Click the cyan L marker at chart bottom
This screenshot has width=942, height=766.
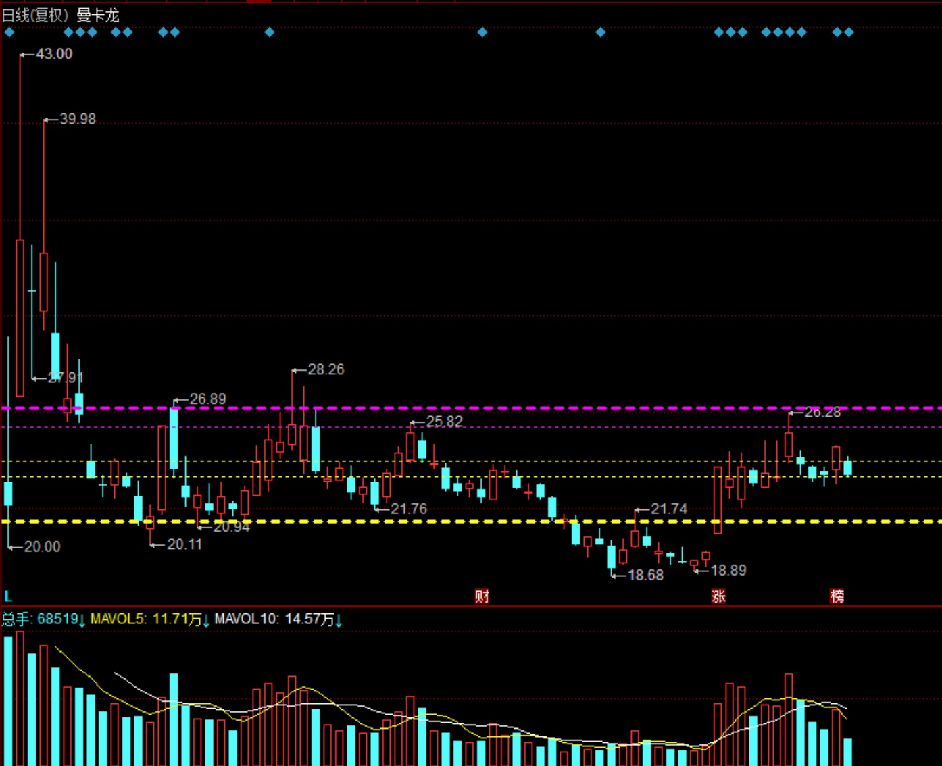coord(8,596)
